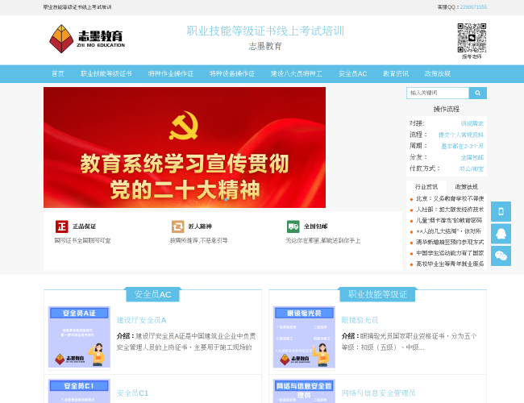Open the floating mobile phone contact icon

point(501,211)
